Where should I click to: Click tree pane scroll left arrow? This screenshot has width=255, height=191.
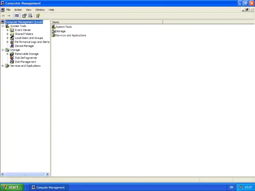[x=2, y=174]
